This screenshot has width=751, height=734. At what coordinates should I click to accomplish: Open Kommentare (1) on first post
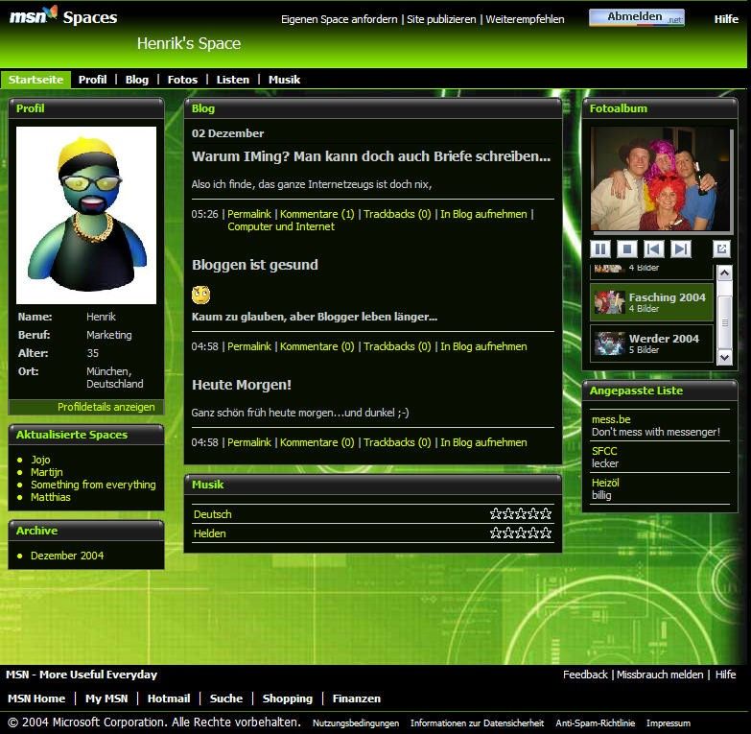pyautogui.click(x=317, y=214)
